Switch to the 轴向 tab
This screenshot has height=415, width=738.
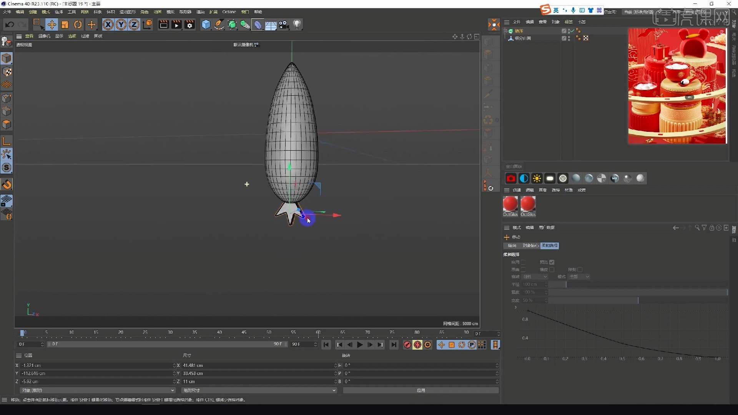click(x=512, y=246)
